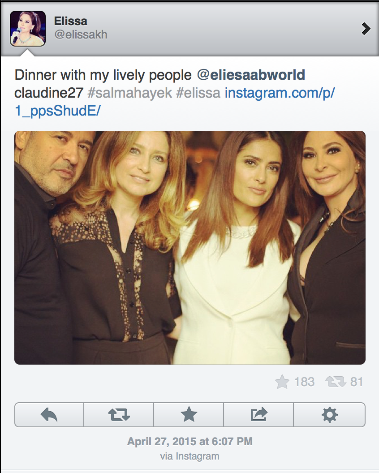Open the share menu button
The image size is (379, 473).
pos(258,415)
